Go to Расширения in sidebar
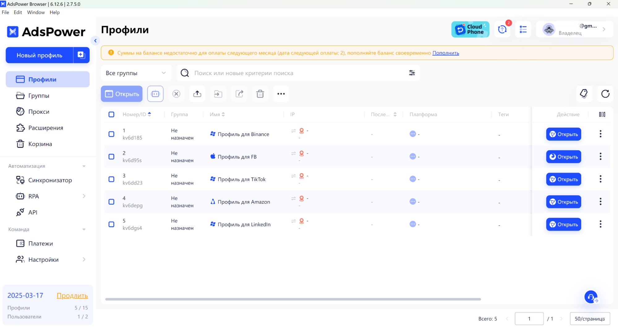Viewport: 618px width, 327px height. point(48,128)
